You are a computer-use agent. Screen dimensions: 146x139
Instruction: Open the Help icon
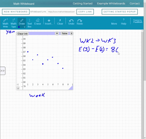pyautogui.click(x=123, y=22)
